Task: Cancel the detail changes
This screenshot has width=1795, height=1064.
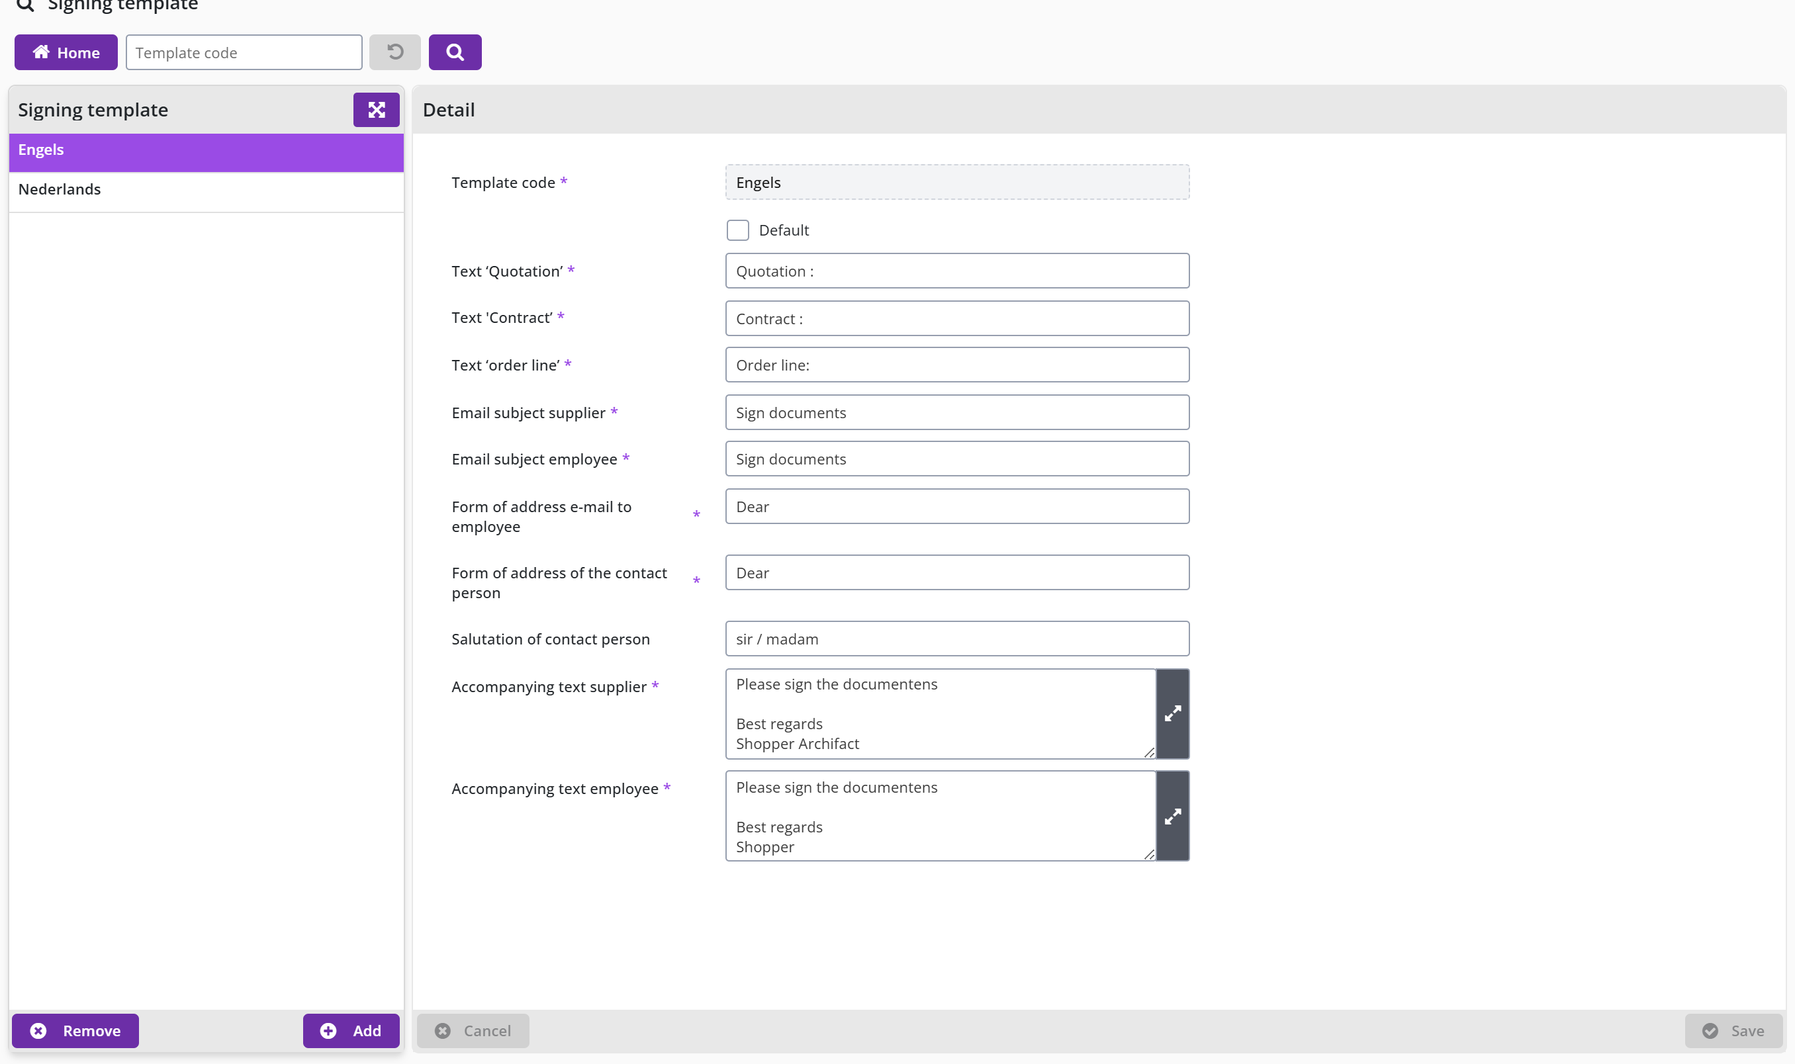Action: click(x=473, y=1031)
